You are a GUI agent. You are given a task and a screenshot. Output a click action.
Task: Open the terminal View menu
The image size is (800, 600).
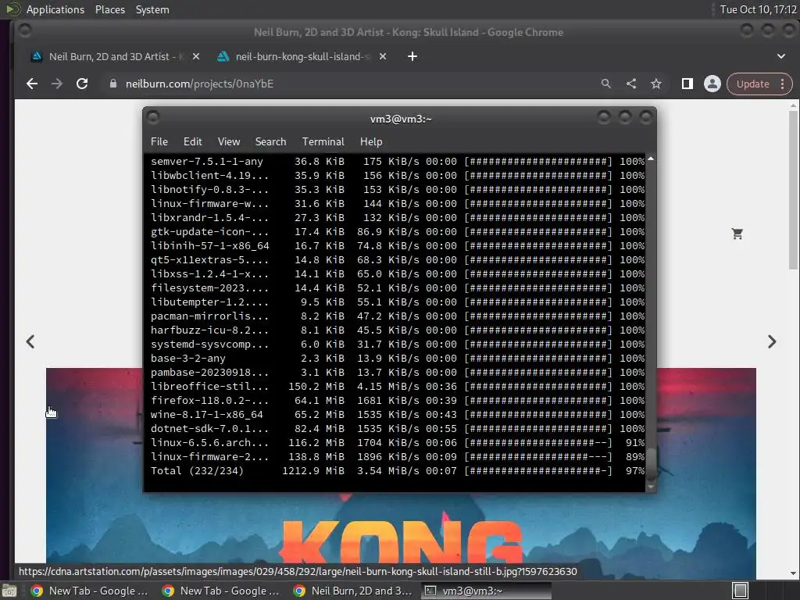point(229,142)
